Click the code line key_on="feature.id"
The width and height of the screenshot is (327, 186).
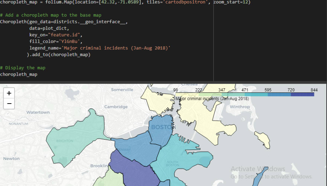[56, 35]
